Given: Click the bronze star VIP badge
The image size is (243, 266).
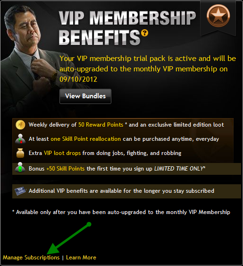Looking at the screenshot, I should (218, 16).
